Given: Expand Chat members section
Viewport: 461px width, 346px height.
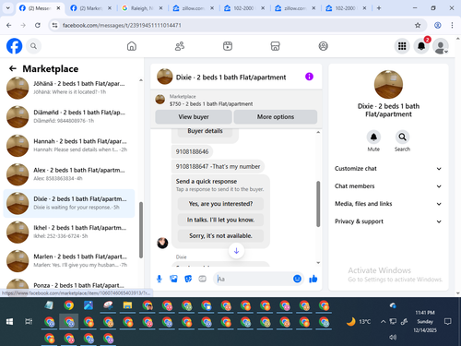Looking at the screenshot, I should click(x=388, y=186).
